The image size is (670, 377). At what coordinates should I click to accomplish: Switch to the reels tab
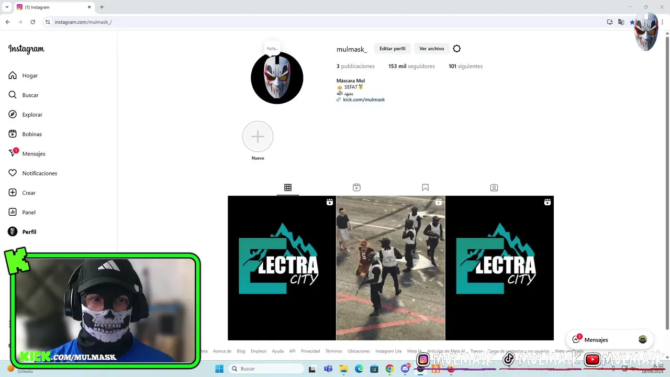pos(356,187)
